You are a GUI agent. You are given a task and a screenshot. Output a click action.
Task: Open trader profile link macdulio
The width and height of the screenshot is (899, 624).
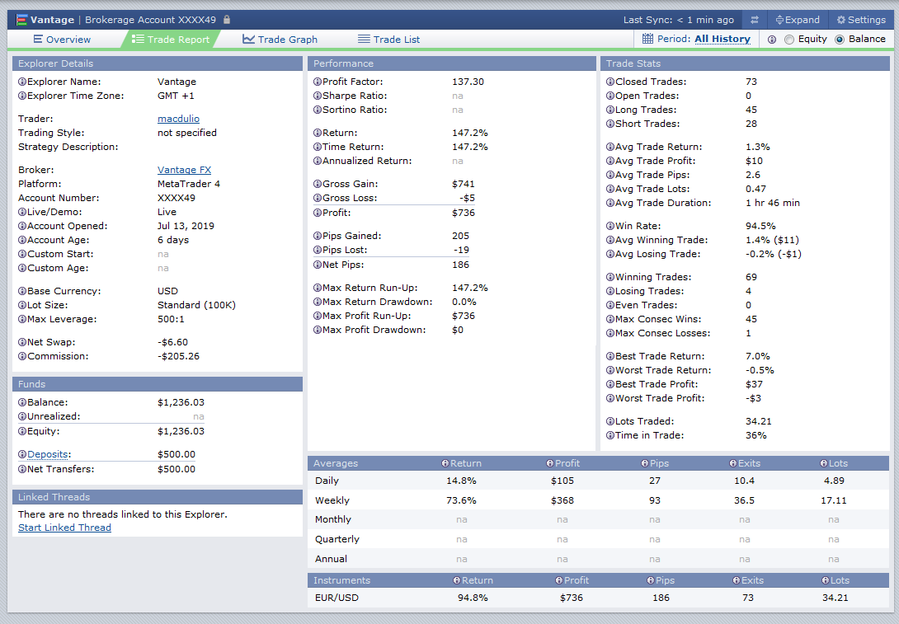(178, 119)
